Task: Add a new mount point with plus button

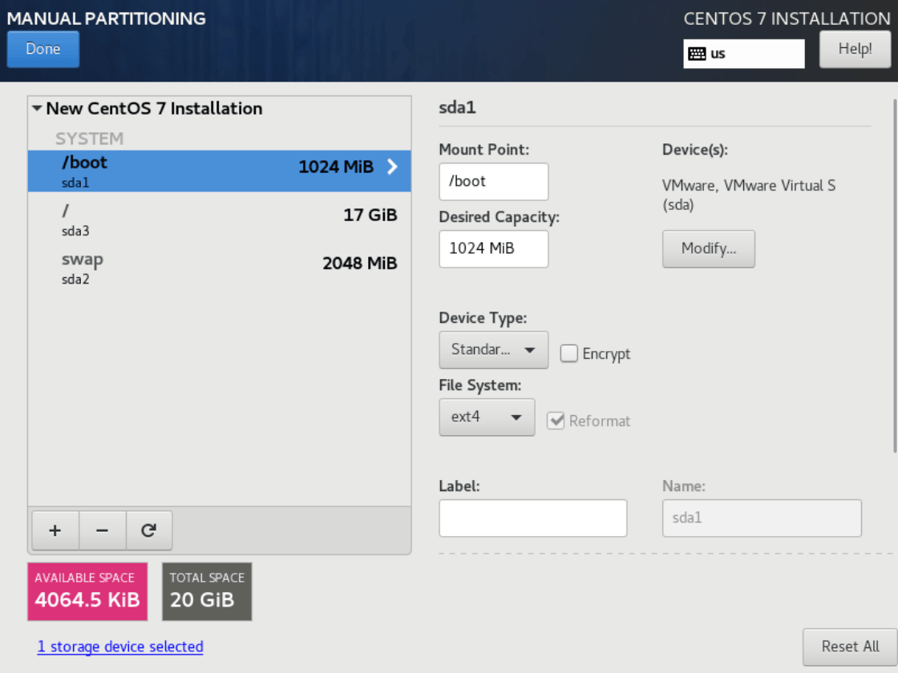Action: [55, 530]
